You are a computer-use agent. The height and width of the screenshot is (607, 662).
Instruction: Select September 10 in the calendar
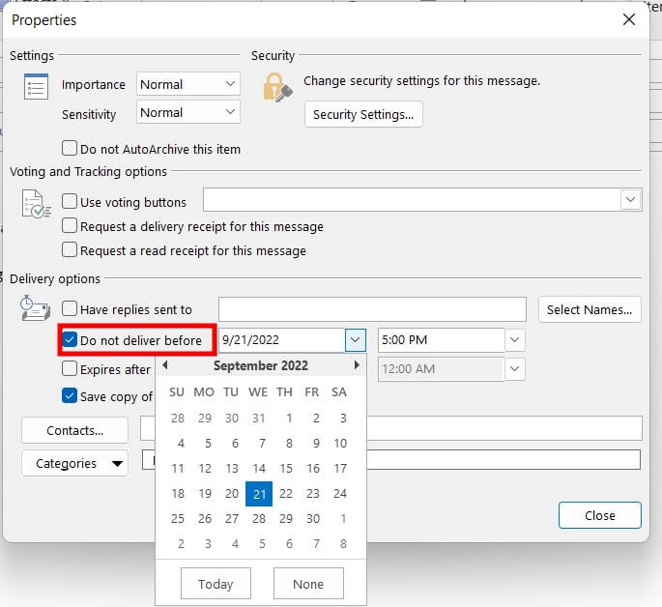(340, 444)
